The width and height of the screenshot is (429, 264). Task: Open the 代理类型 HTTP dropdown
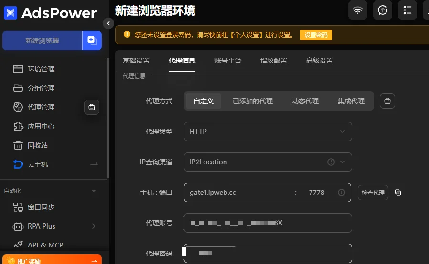268,132
